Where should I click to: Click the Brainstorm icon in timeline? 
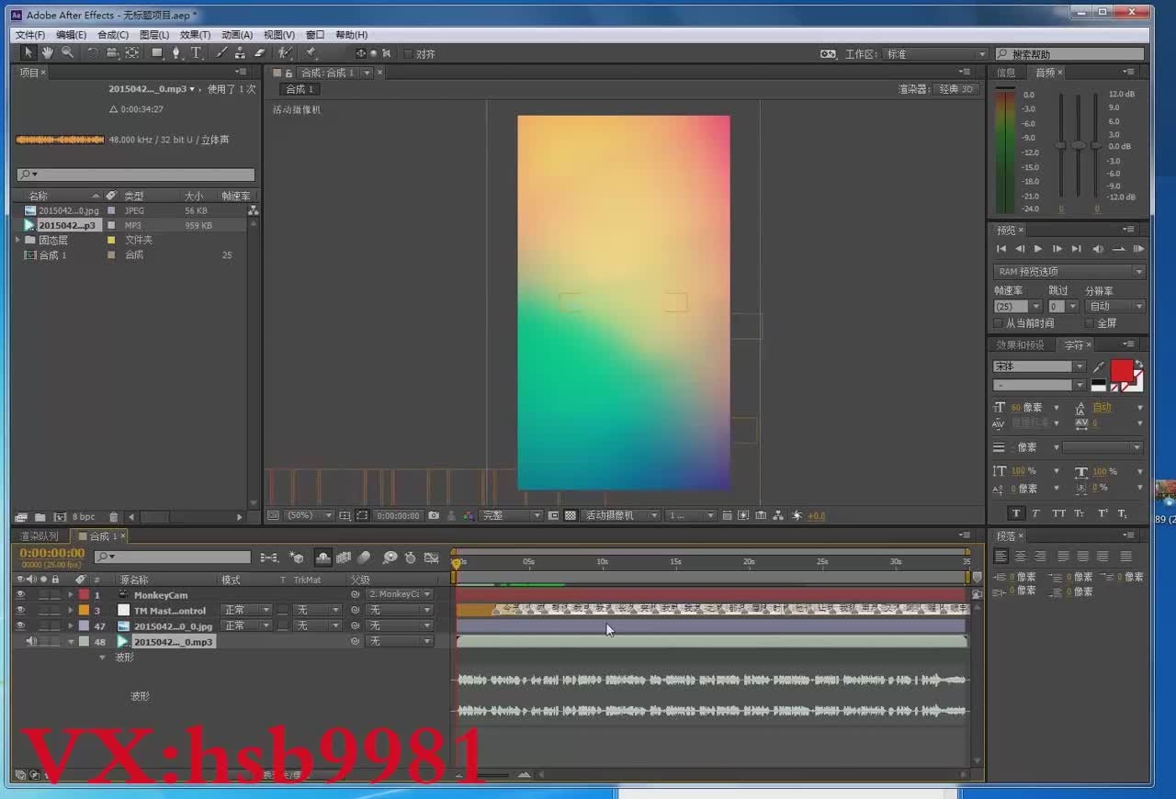tap(390, 557)
